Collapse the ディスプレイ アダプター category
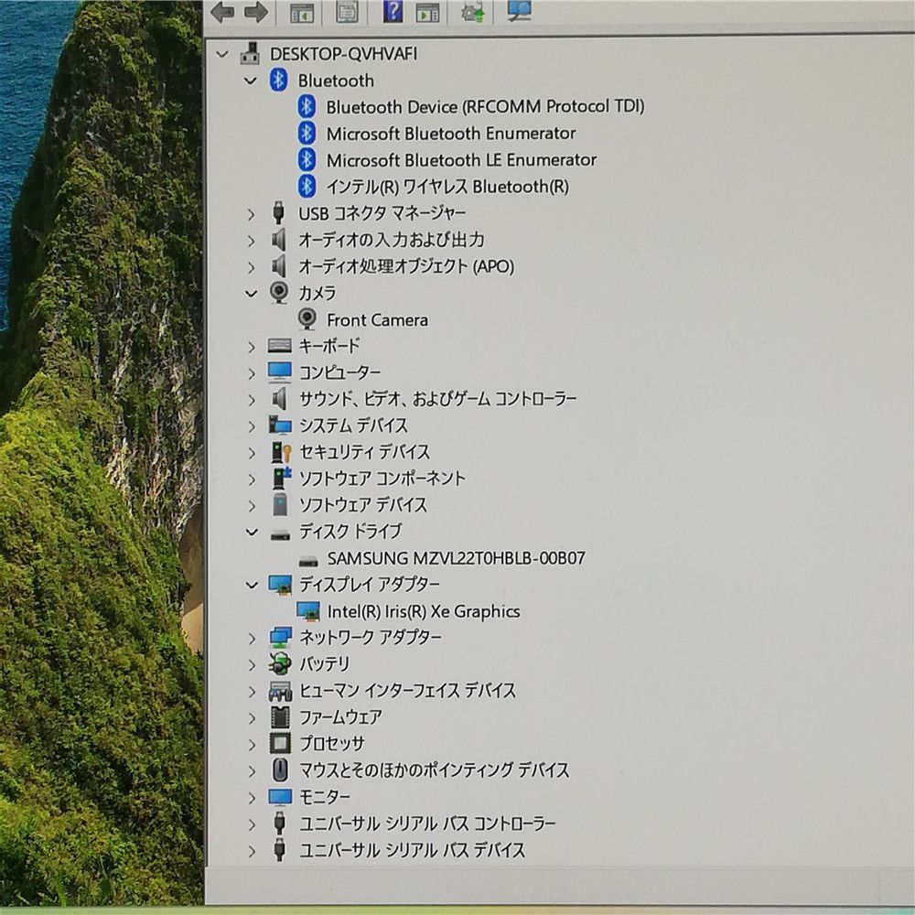 pyautogui.click(x=252, y=585)
